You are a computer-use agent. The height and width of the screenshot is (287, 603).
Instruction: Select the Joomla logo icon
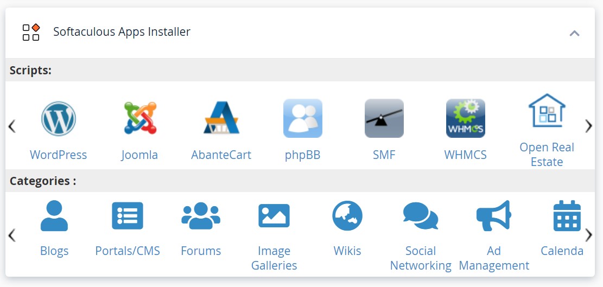(x=140, y=118)
